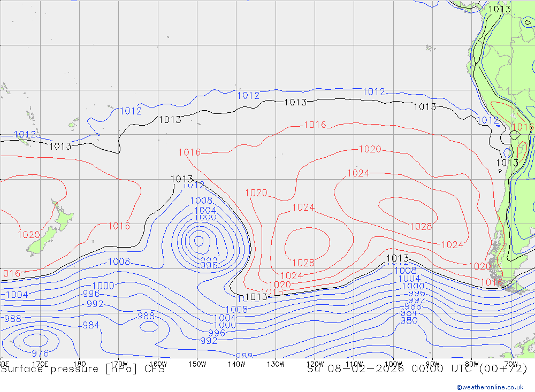
Task: Click the 130W longitude axis label
Action: pyautogui.click(x=276, y=364)
